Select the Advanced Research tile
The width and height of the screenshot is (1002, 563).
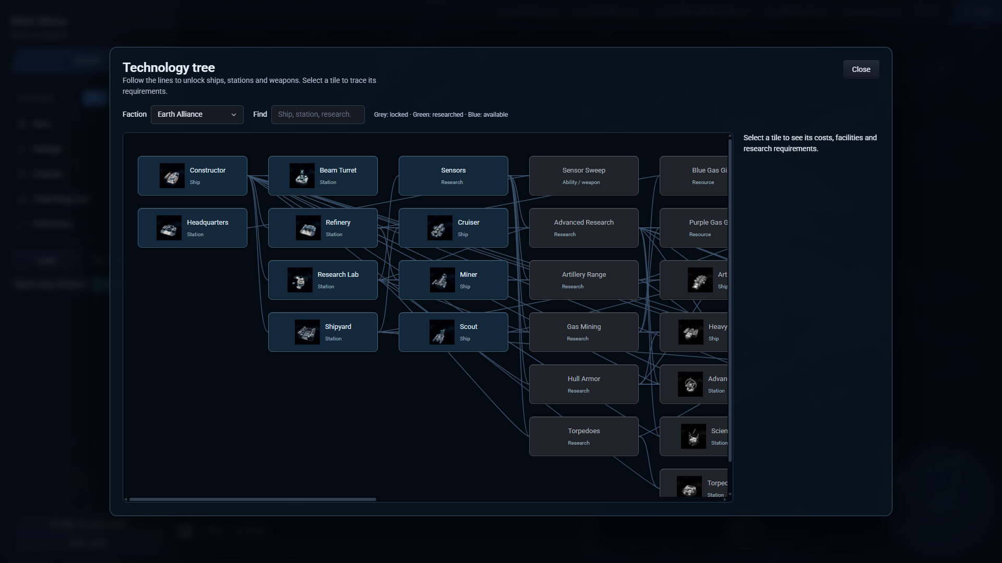[x=584, y=228]
